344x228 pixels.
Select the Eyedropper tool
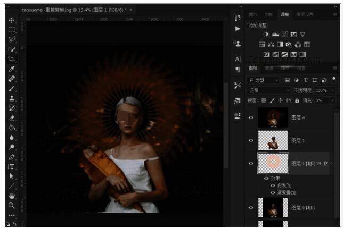click(11, 69)
